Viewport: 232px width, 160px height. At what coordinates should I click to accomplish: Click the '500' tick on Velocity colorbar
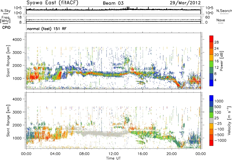click(218, 107)
